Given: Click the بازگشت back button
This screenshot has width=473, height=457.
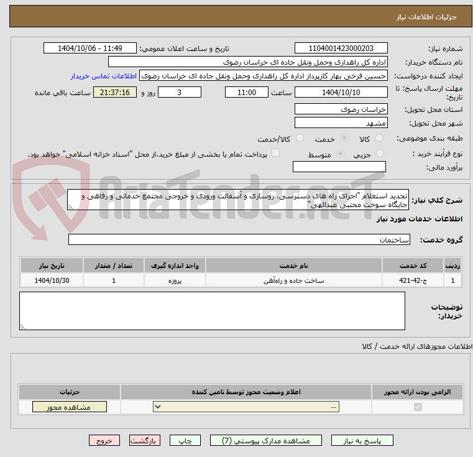Looking at the screenshot, I should coord(144,440).
